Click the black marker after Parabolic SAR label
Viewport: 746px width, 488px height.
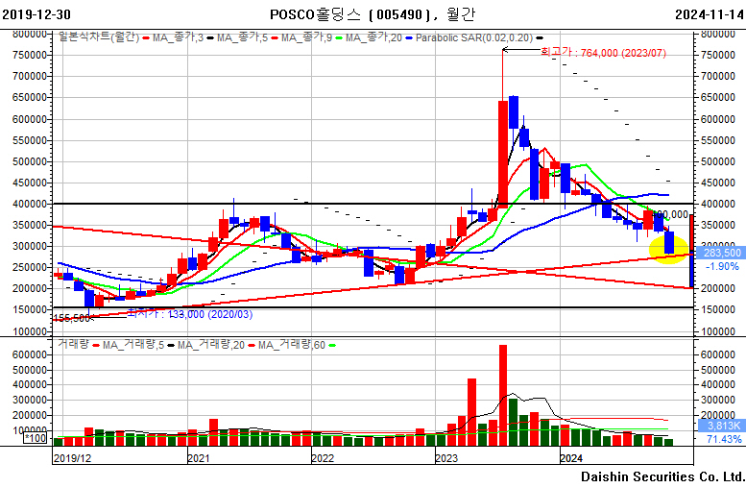(x=540, y=38)
